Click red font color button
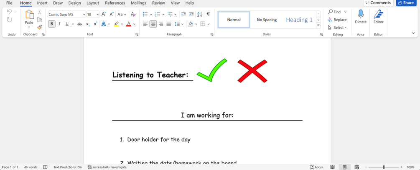 (129, 24)
